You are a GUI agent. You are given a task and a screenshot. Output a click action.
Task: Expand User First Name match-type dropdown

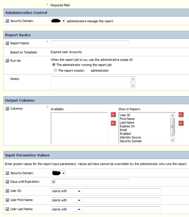click(x=66, y=200)
